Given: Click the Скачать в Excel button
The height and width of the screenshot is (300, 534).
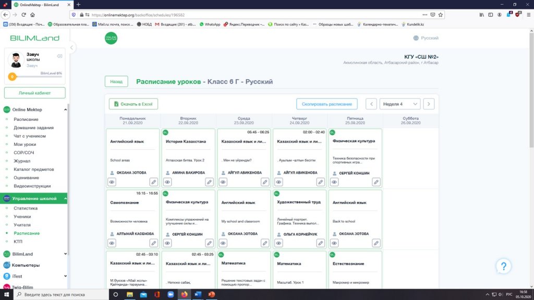Looking at the screenshot, I should click(133, 104).
